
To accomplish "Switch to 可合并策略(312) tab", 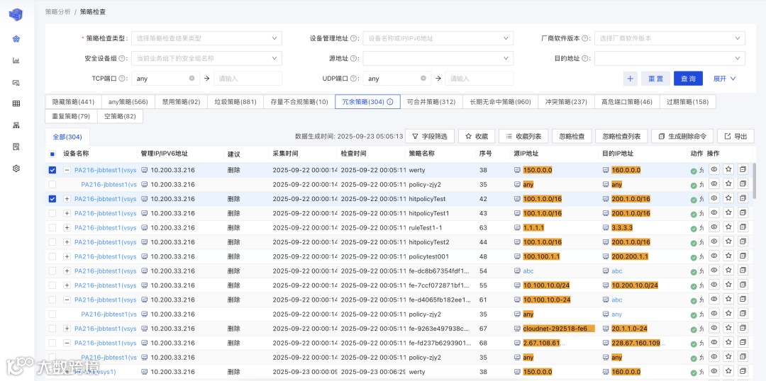I will tap(431, 102).
